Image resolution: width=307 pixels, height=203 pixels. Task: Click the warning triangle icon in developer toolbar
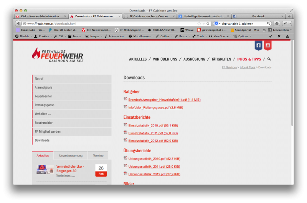coord(287,36)
